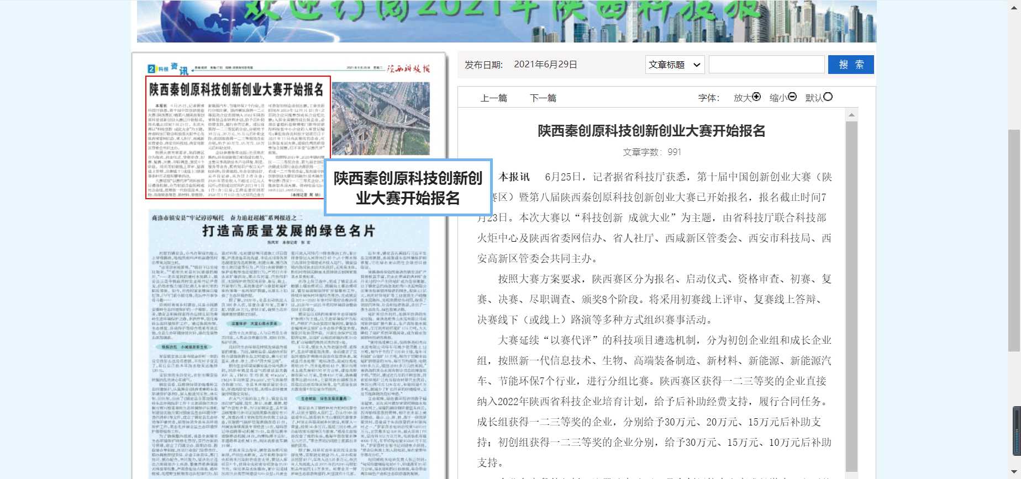This screenshot has width=1021, height=479.
Task: Click the 文章字数：991 label
Action: click(x=652, y=152)
